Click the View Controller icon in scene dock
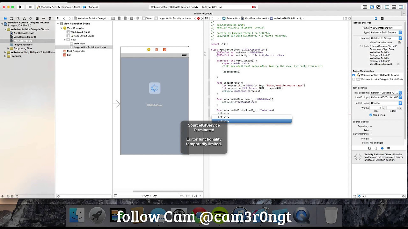 tap(149, 50)
